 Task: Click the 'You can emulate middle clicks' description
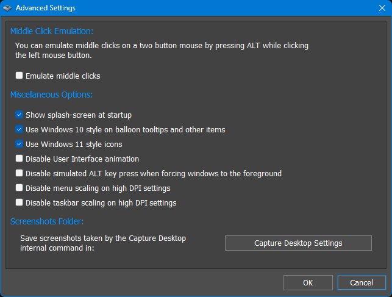[162, 50]
